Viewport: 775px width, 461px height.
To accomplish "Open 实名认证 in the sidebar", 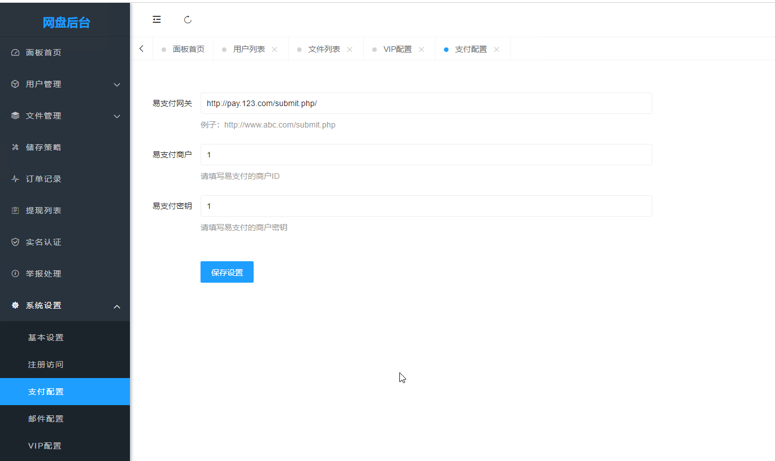I will point(65,242).
